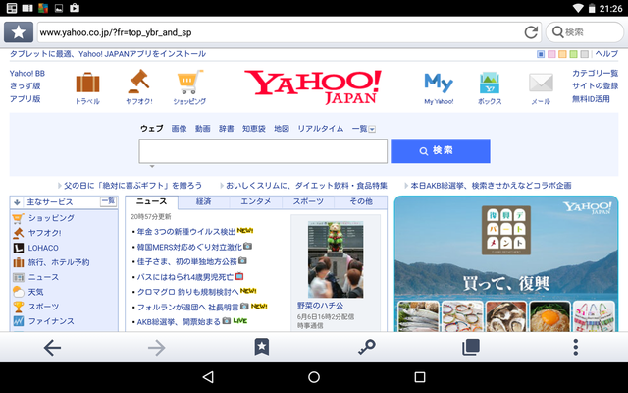
Task: Focus the Yahoo web search input box
Action: coord(263,150)
